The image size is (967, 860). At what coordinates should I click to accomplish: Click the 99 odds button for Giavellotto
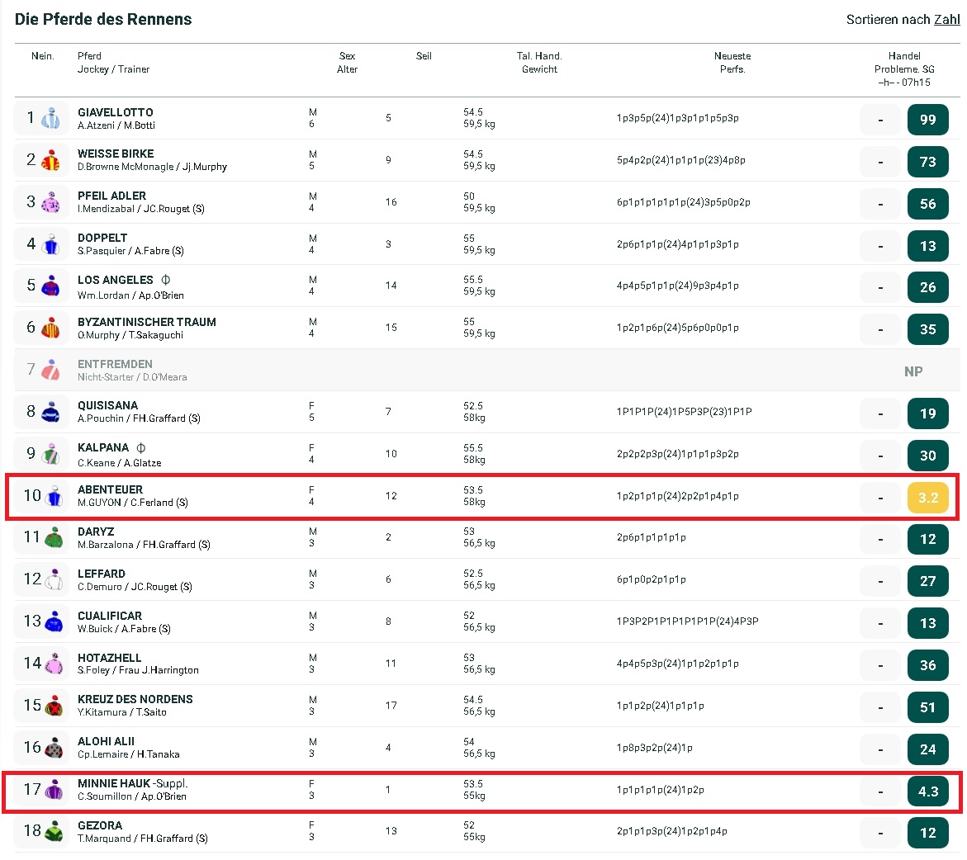click(x=927, y=120)
